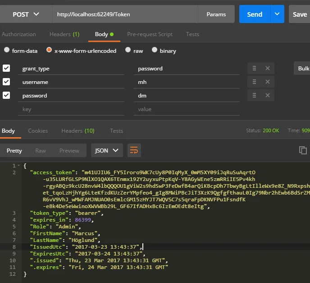Screen dimensions: 310x283
Task: Edit the username value 'mh'
Action: 187,82
